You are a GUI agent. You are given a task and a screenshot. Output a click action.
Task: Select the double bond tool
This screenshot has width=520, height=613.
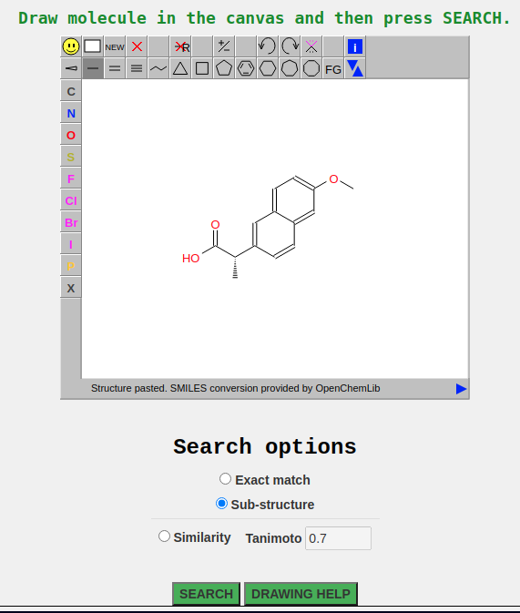[x=115, y=69]
